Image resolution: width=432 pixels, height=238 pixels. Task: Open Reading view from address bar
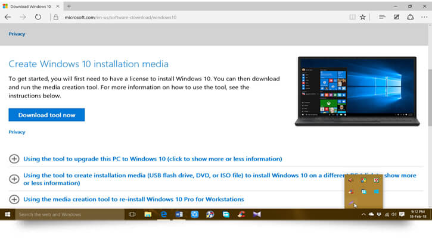[x=352, y=17]
